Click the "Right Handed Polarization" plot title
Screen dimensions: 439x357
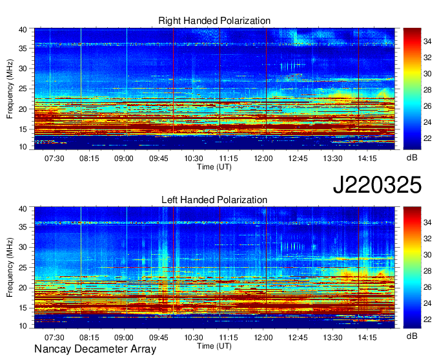point(214,21)
